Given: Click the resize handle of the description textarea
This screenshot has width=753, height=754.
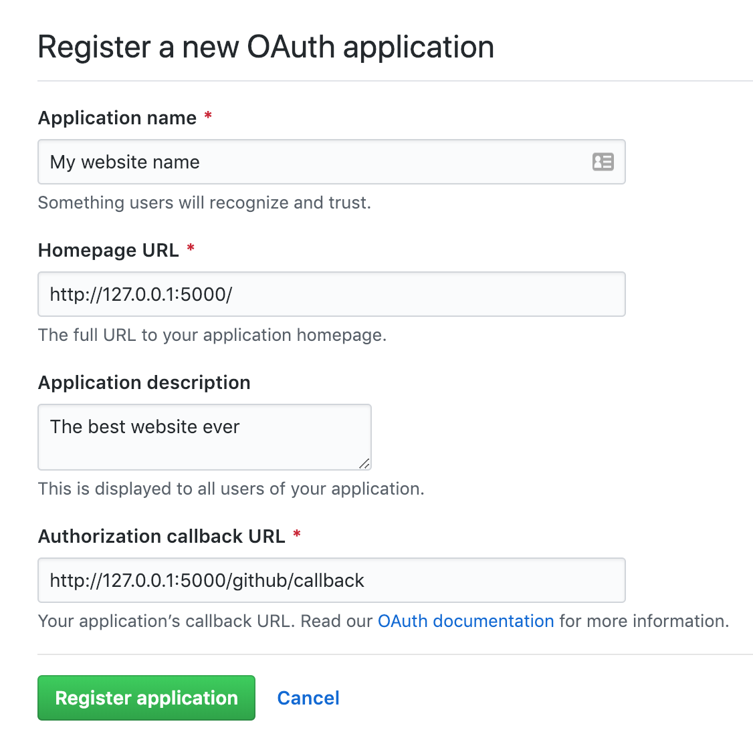Looking at the screenshot, I should (364, 463).
